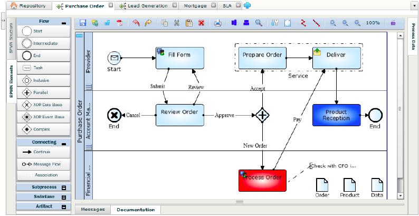
Task: Print the diagram using printer icon
Action: [x=218, y=23]
